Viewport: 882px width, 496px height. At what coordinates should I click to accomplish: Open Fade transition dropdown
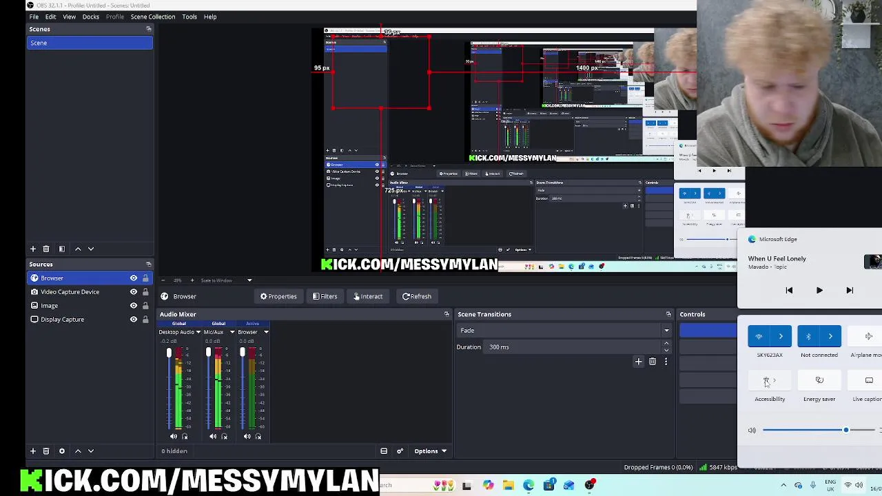pos(564,331)
